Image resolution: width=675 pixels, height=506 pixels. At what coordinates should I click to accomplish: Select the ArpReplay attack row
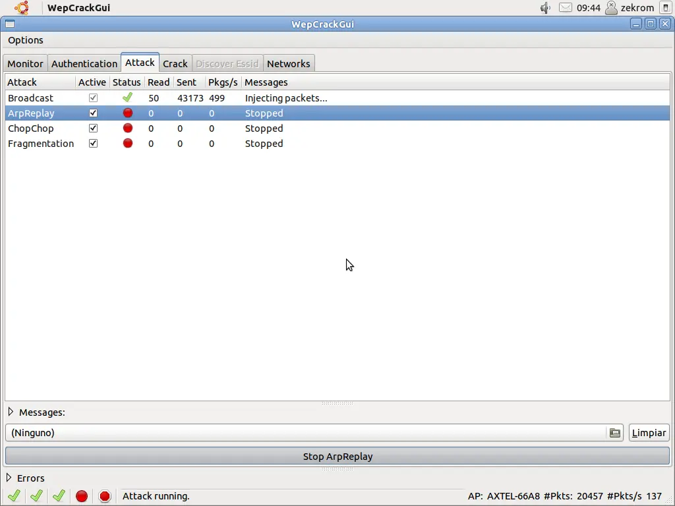pos(337,113)
